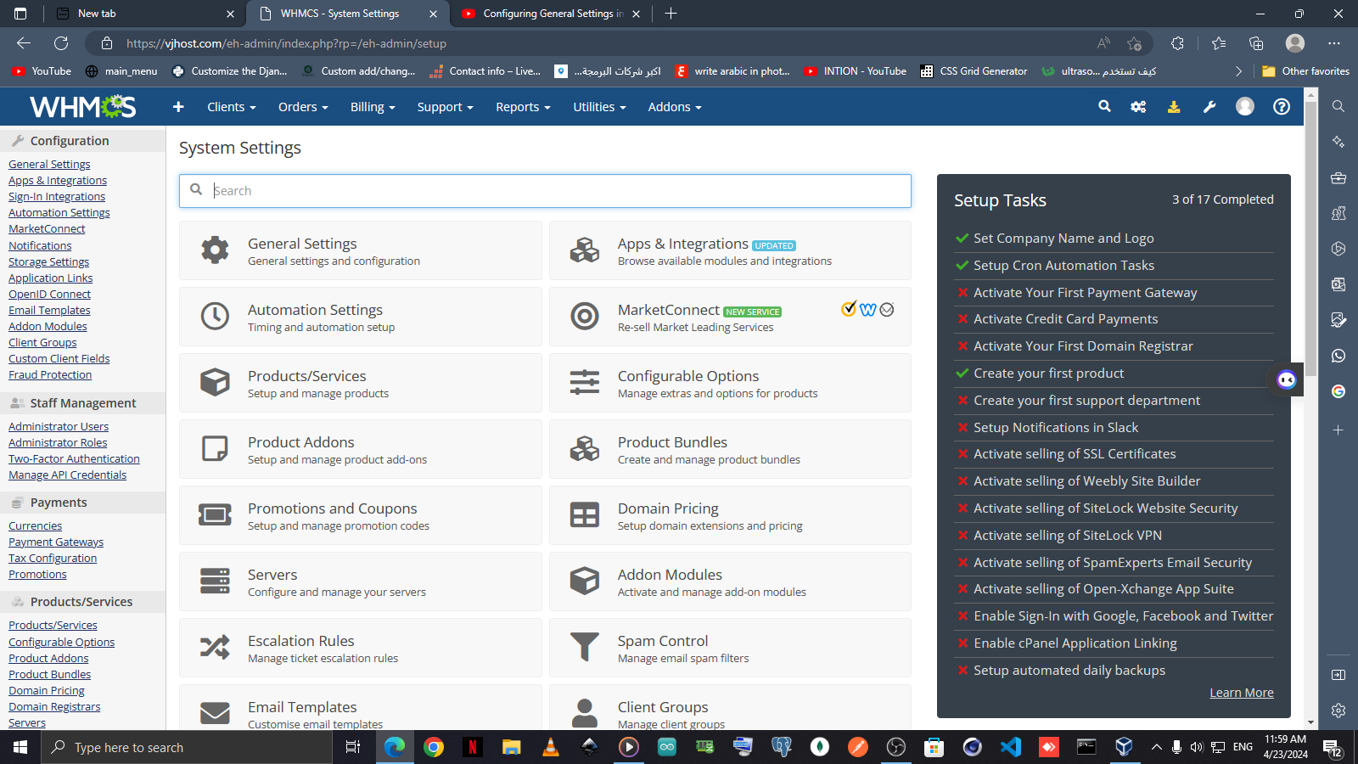
Task: Click 'Setup automated daily backups' task item
Action: [x=1069, y=671]
